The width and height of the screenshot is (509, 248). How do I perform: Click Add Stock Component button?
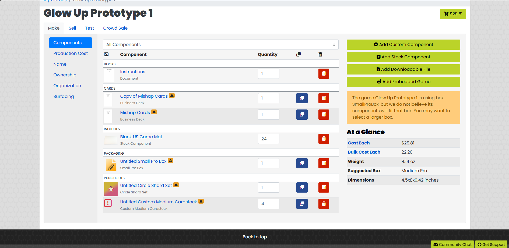(x=403, y=57)
